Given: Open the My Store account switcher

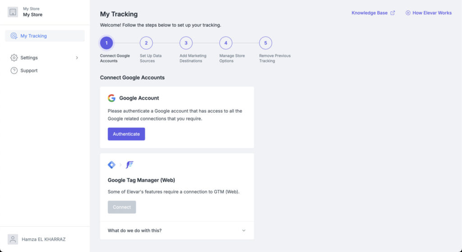Looking at the screenshot, I should 32,12.
